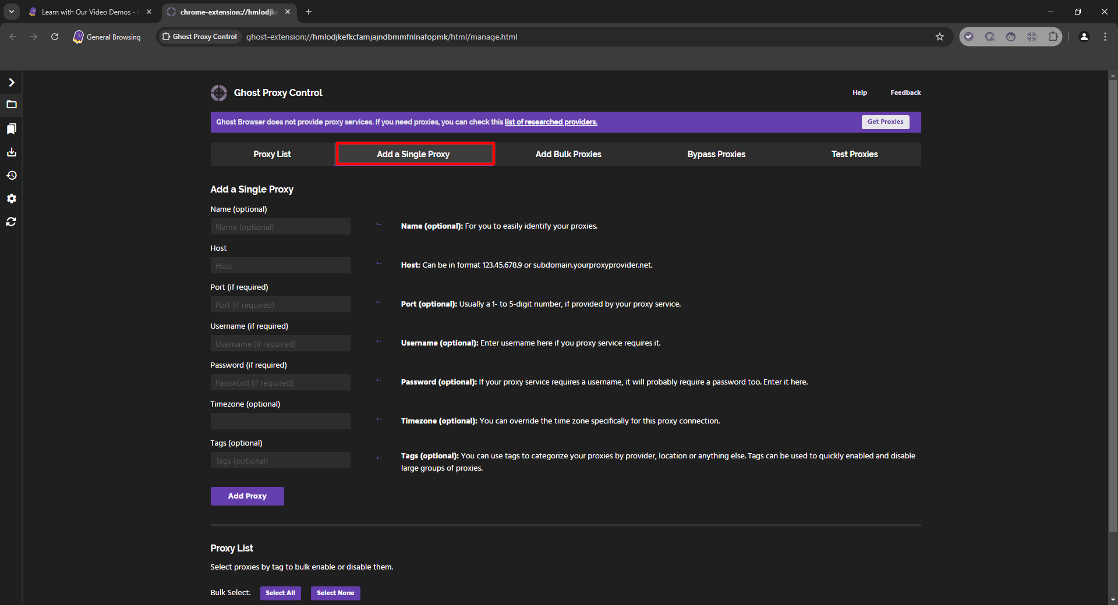Click the sync icon in sidebar
Screen dimensions: 1118x605
[x=11, y=222]
